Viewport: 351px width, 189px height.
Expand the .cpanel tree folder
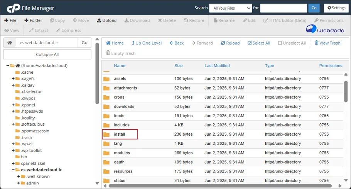coord(13,105)
